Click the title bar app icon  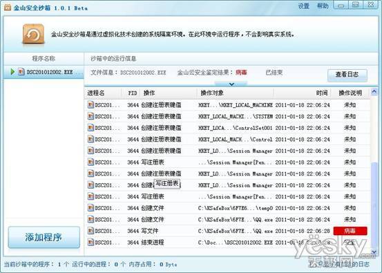pos(8,8)
